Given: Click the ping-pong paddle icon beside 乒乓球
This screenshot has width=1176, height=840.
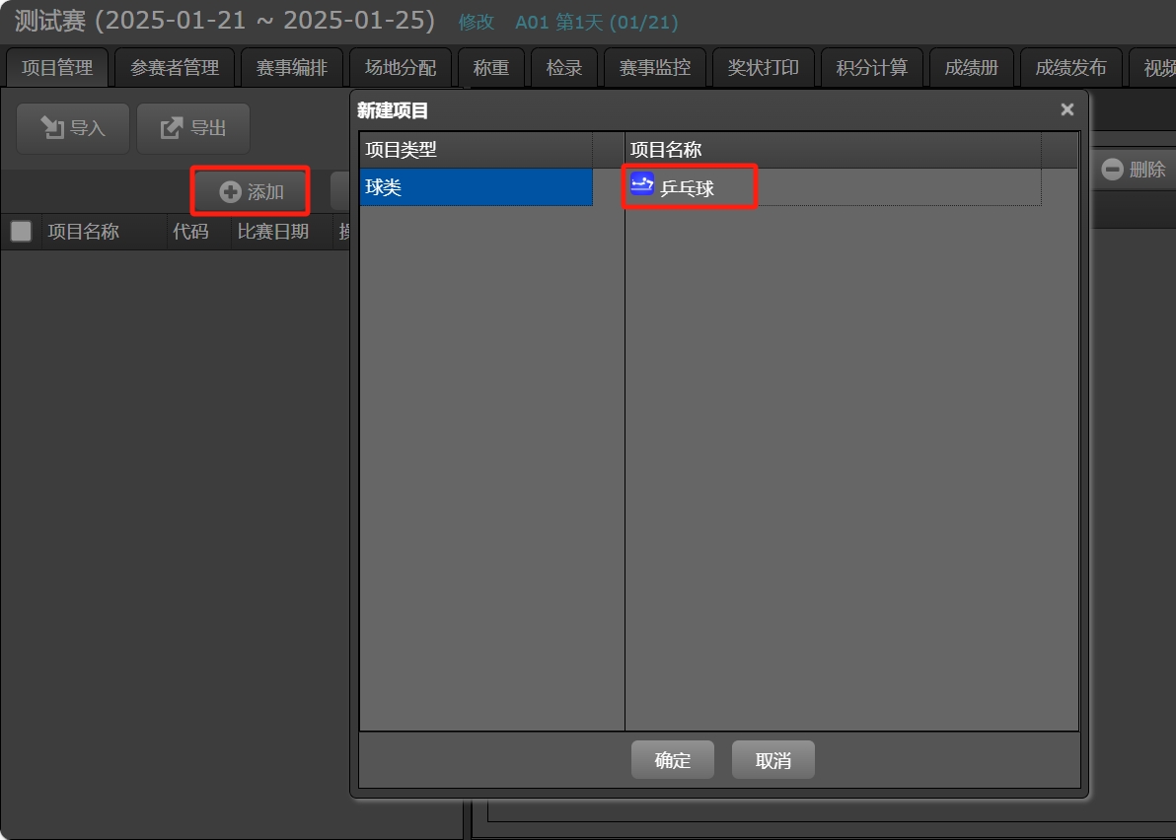Looking at the screenshot, I should coord(641,183).
